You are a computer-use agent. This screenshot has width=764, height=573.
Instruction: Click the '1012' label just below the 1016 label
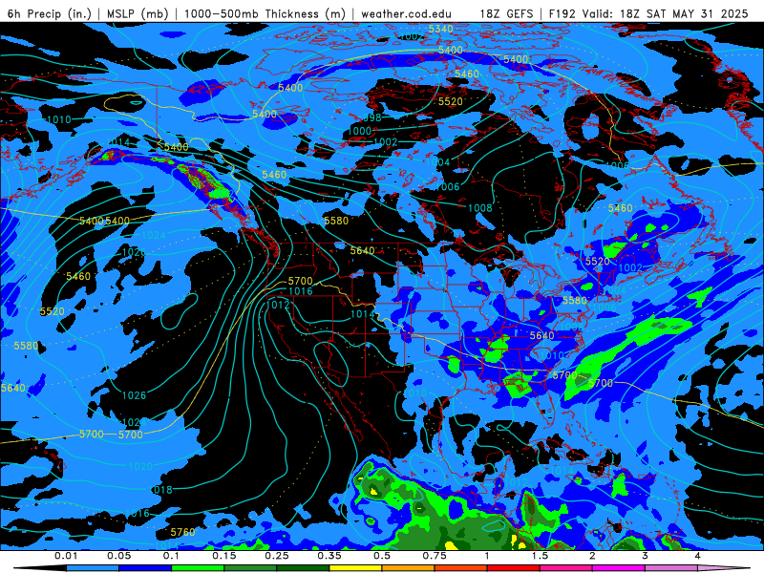click(x=278, y=305)
